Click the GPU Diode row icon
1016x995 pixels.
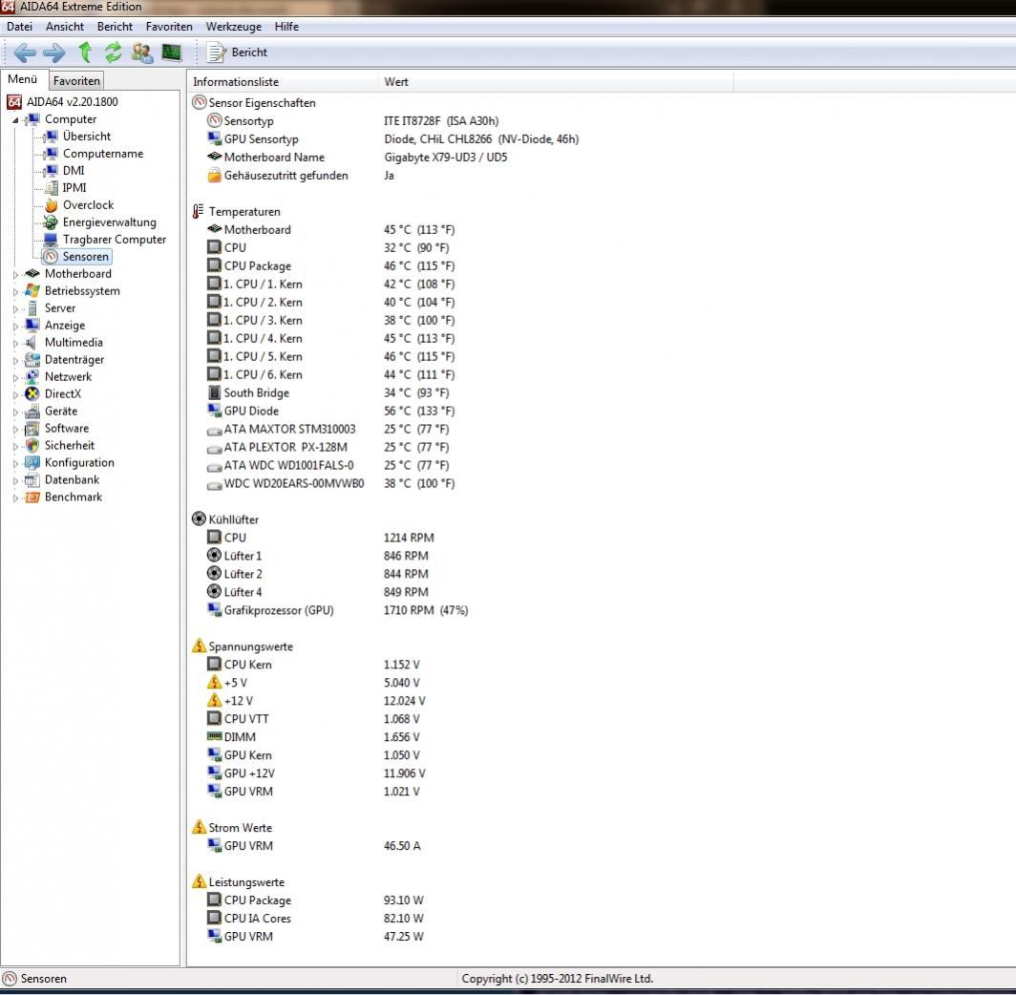pyautogui.click(x=214, y=411)
